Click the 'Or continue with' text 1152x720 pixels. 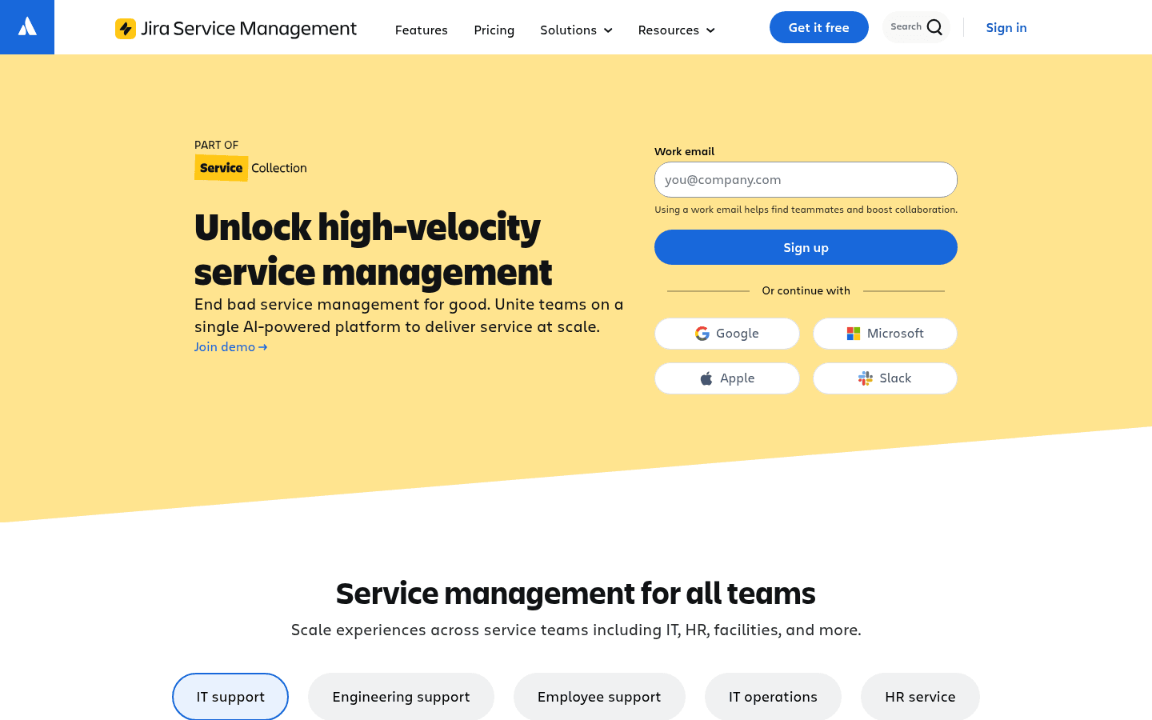click(x=806, y=290)
